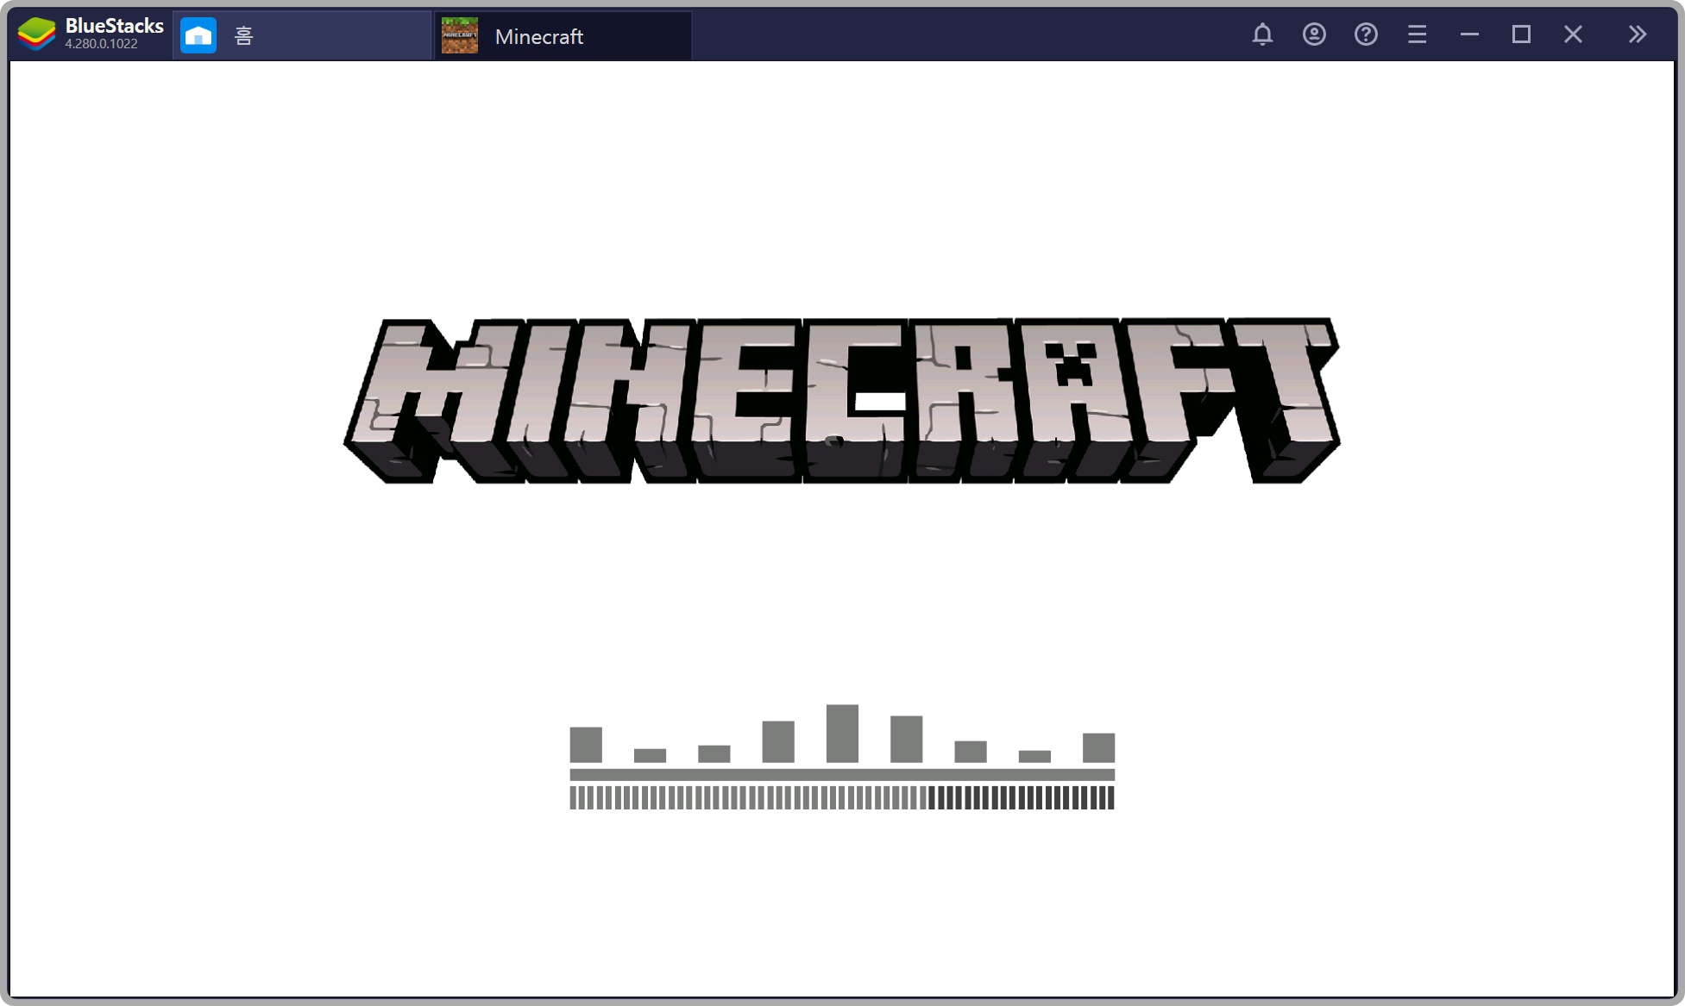Click the rightmost loading animation block

1098,747
